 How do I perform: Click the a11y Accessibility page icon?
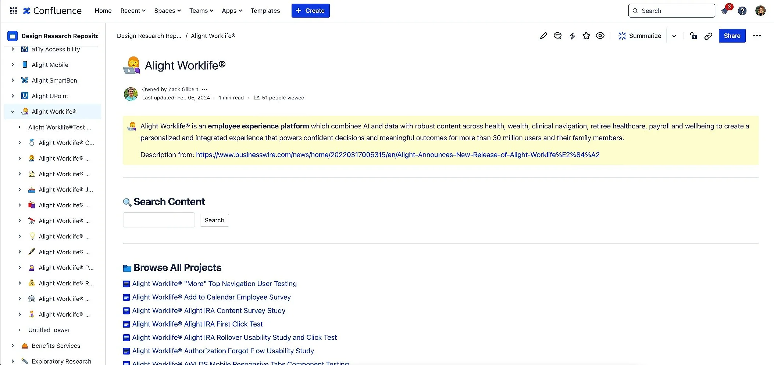[25, 49]
